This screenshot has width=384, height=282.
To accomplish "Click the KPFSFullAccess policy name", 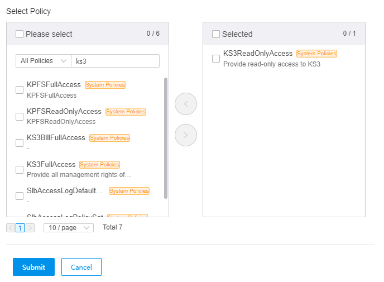I will pyautogui.click(x=54, y=84).
